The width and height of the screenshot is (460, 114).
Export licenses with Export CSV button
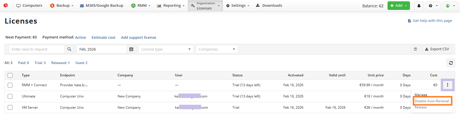pos(437,49)
